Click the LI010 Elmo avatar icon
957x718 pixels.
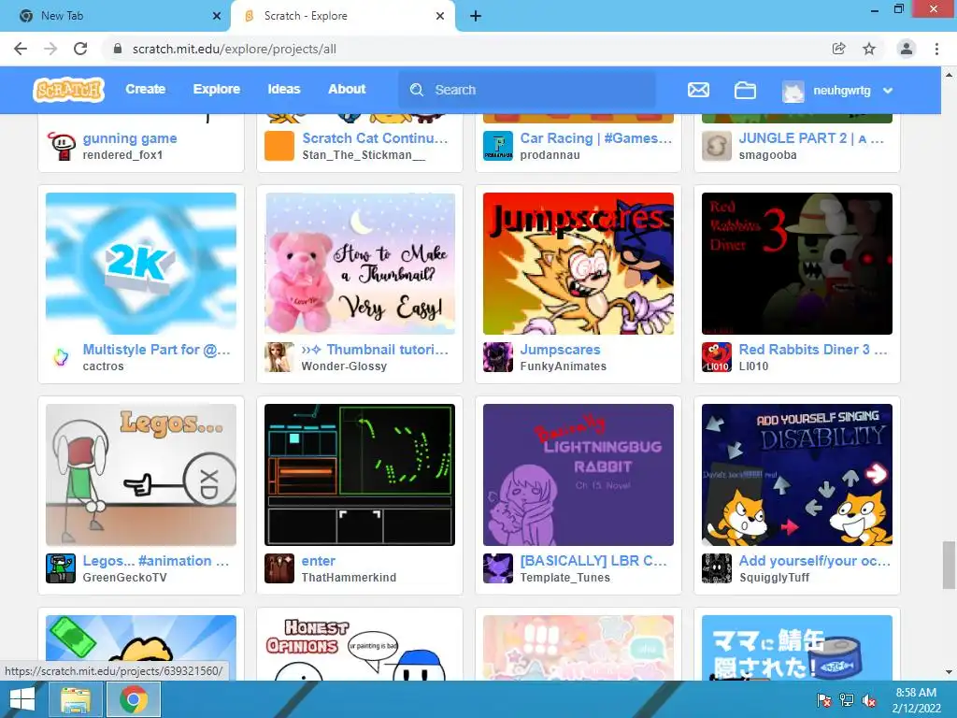coord(717,357)
